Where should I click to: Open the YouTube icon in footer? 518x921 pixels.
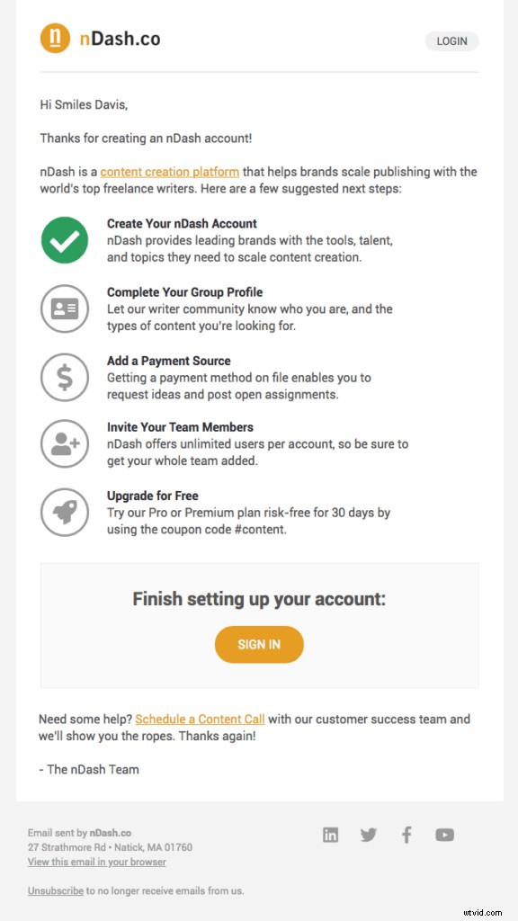pyautogui.click(x=444, y=835)
